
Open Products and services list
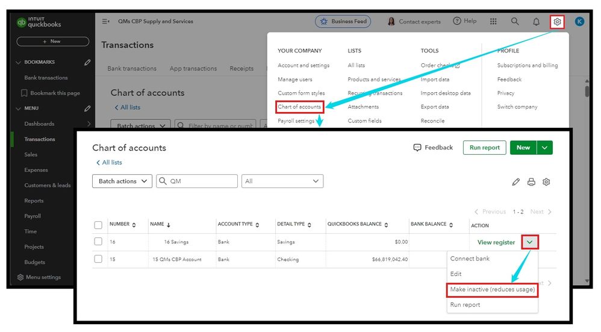point(374,80)
